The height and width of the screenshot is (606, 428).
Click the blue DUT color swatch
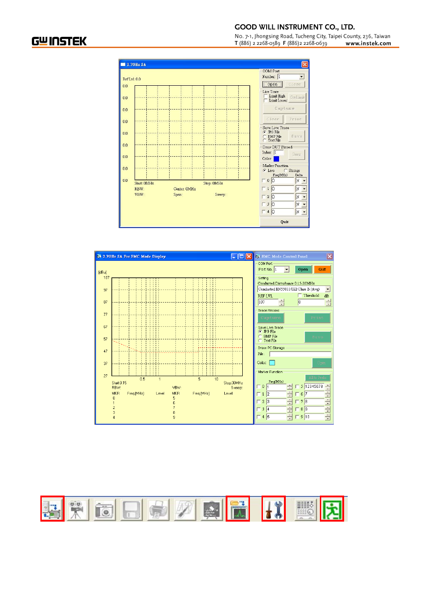click(x=276, y=159)
